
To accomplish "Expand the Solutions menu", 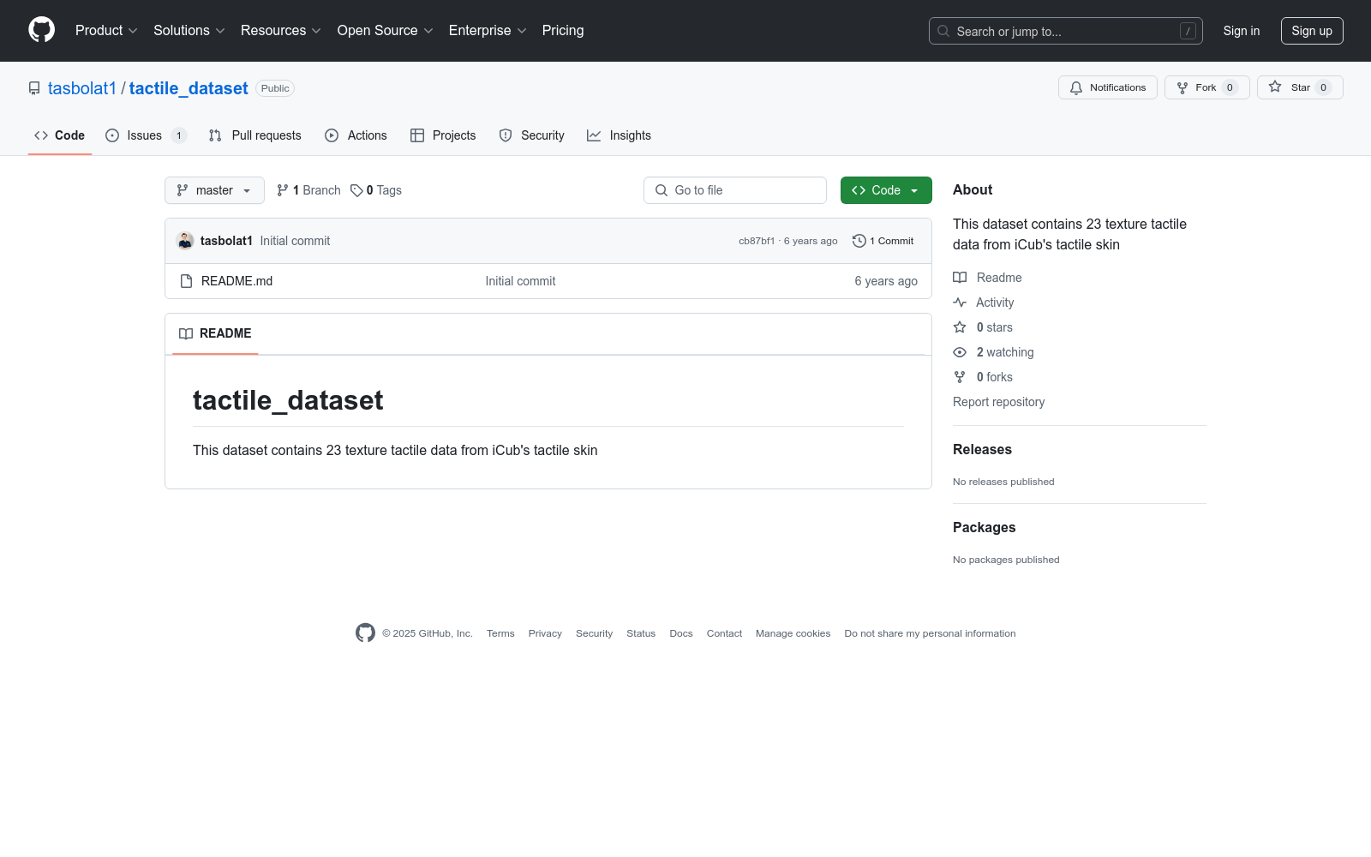I will coord(189,30).
